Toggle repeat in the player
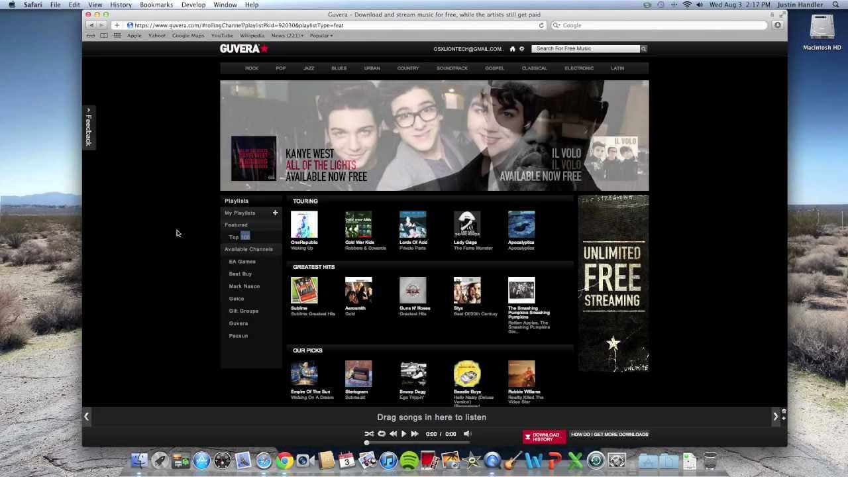This screenshot has width=848, height=477. coord(381,434)
